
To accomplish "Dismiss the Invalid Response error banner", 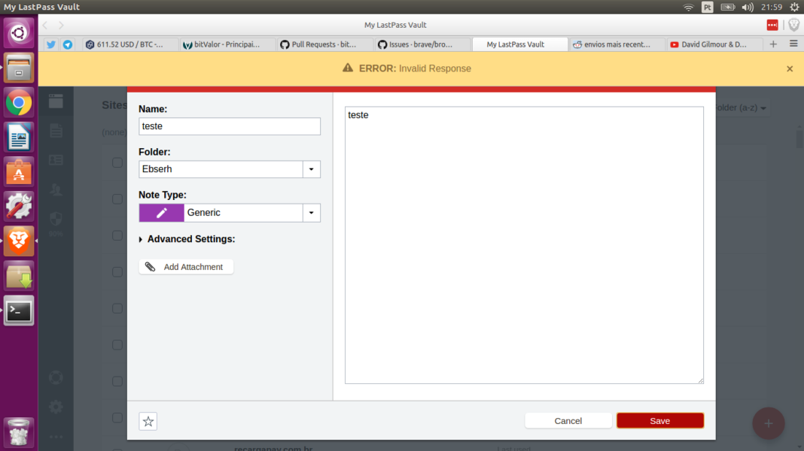I will click(x=790, y=68).
